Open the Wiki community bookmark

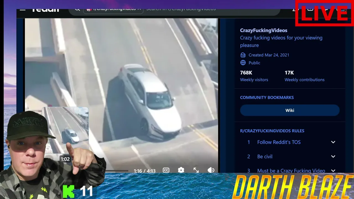[290, 110]
